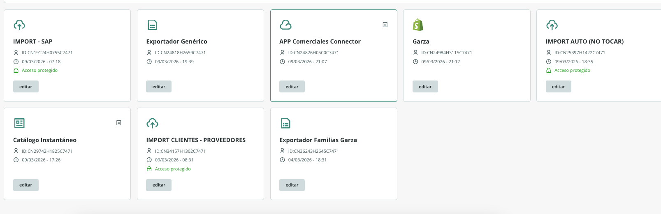
Task: Click the date 09/03/2026 - 17:26
Action: [41, 160]
